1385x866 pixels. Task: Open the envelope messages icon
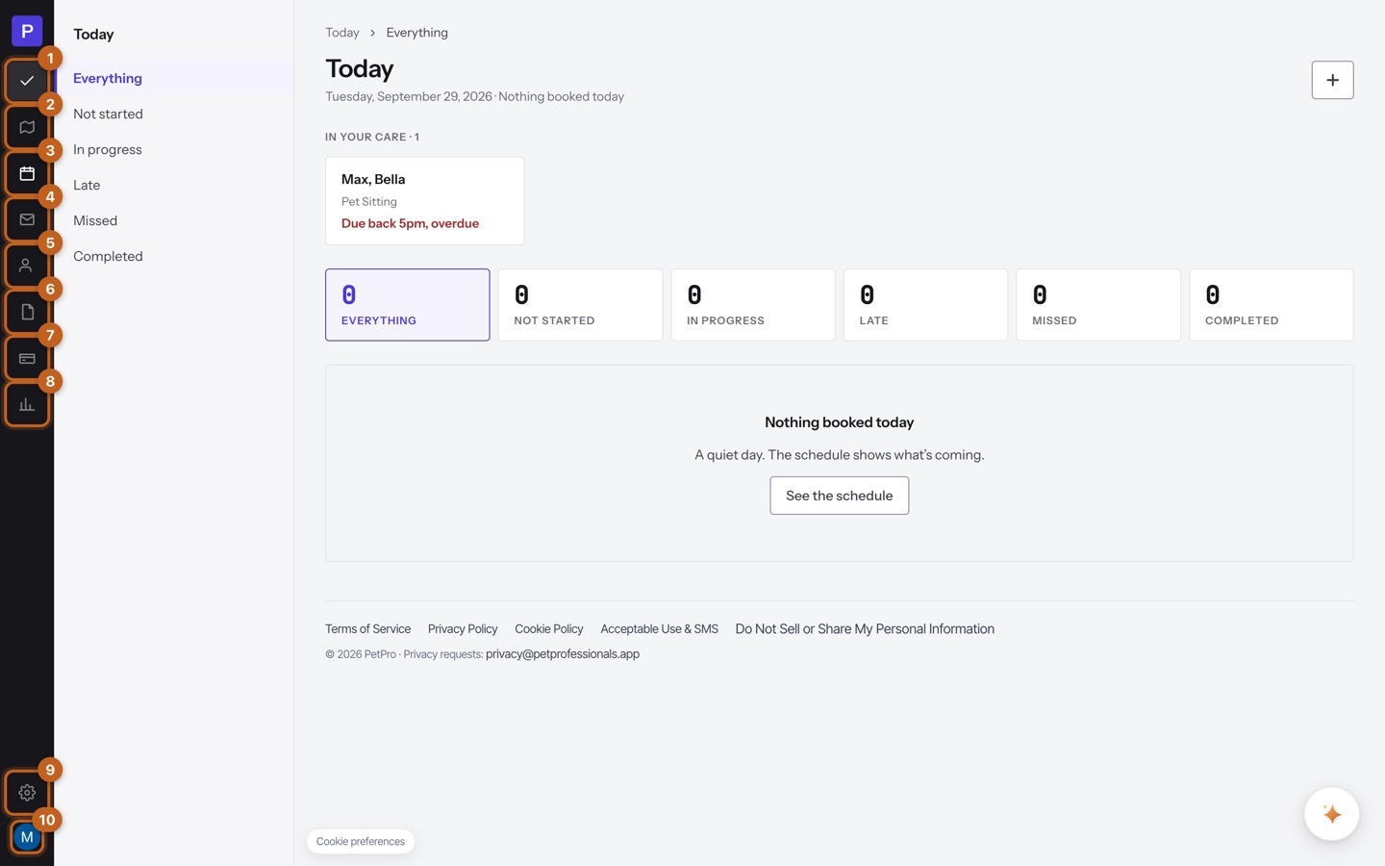[27, 219]
